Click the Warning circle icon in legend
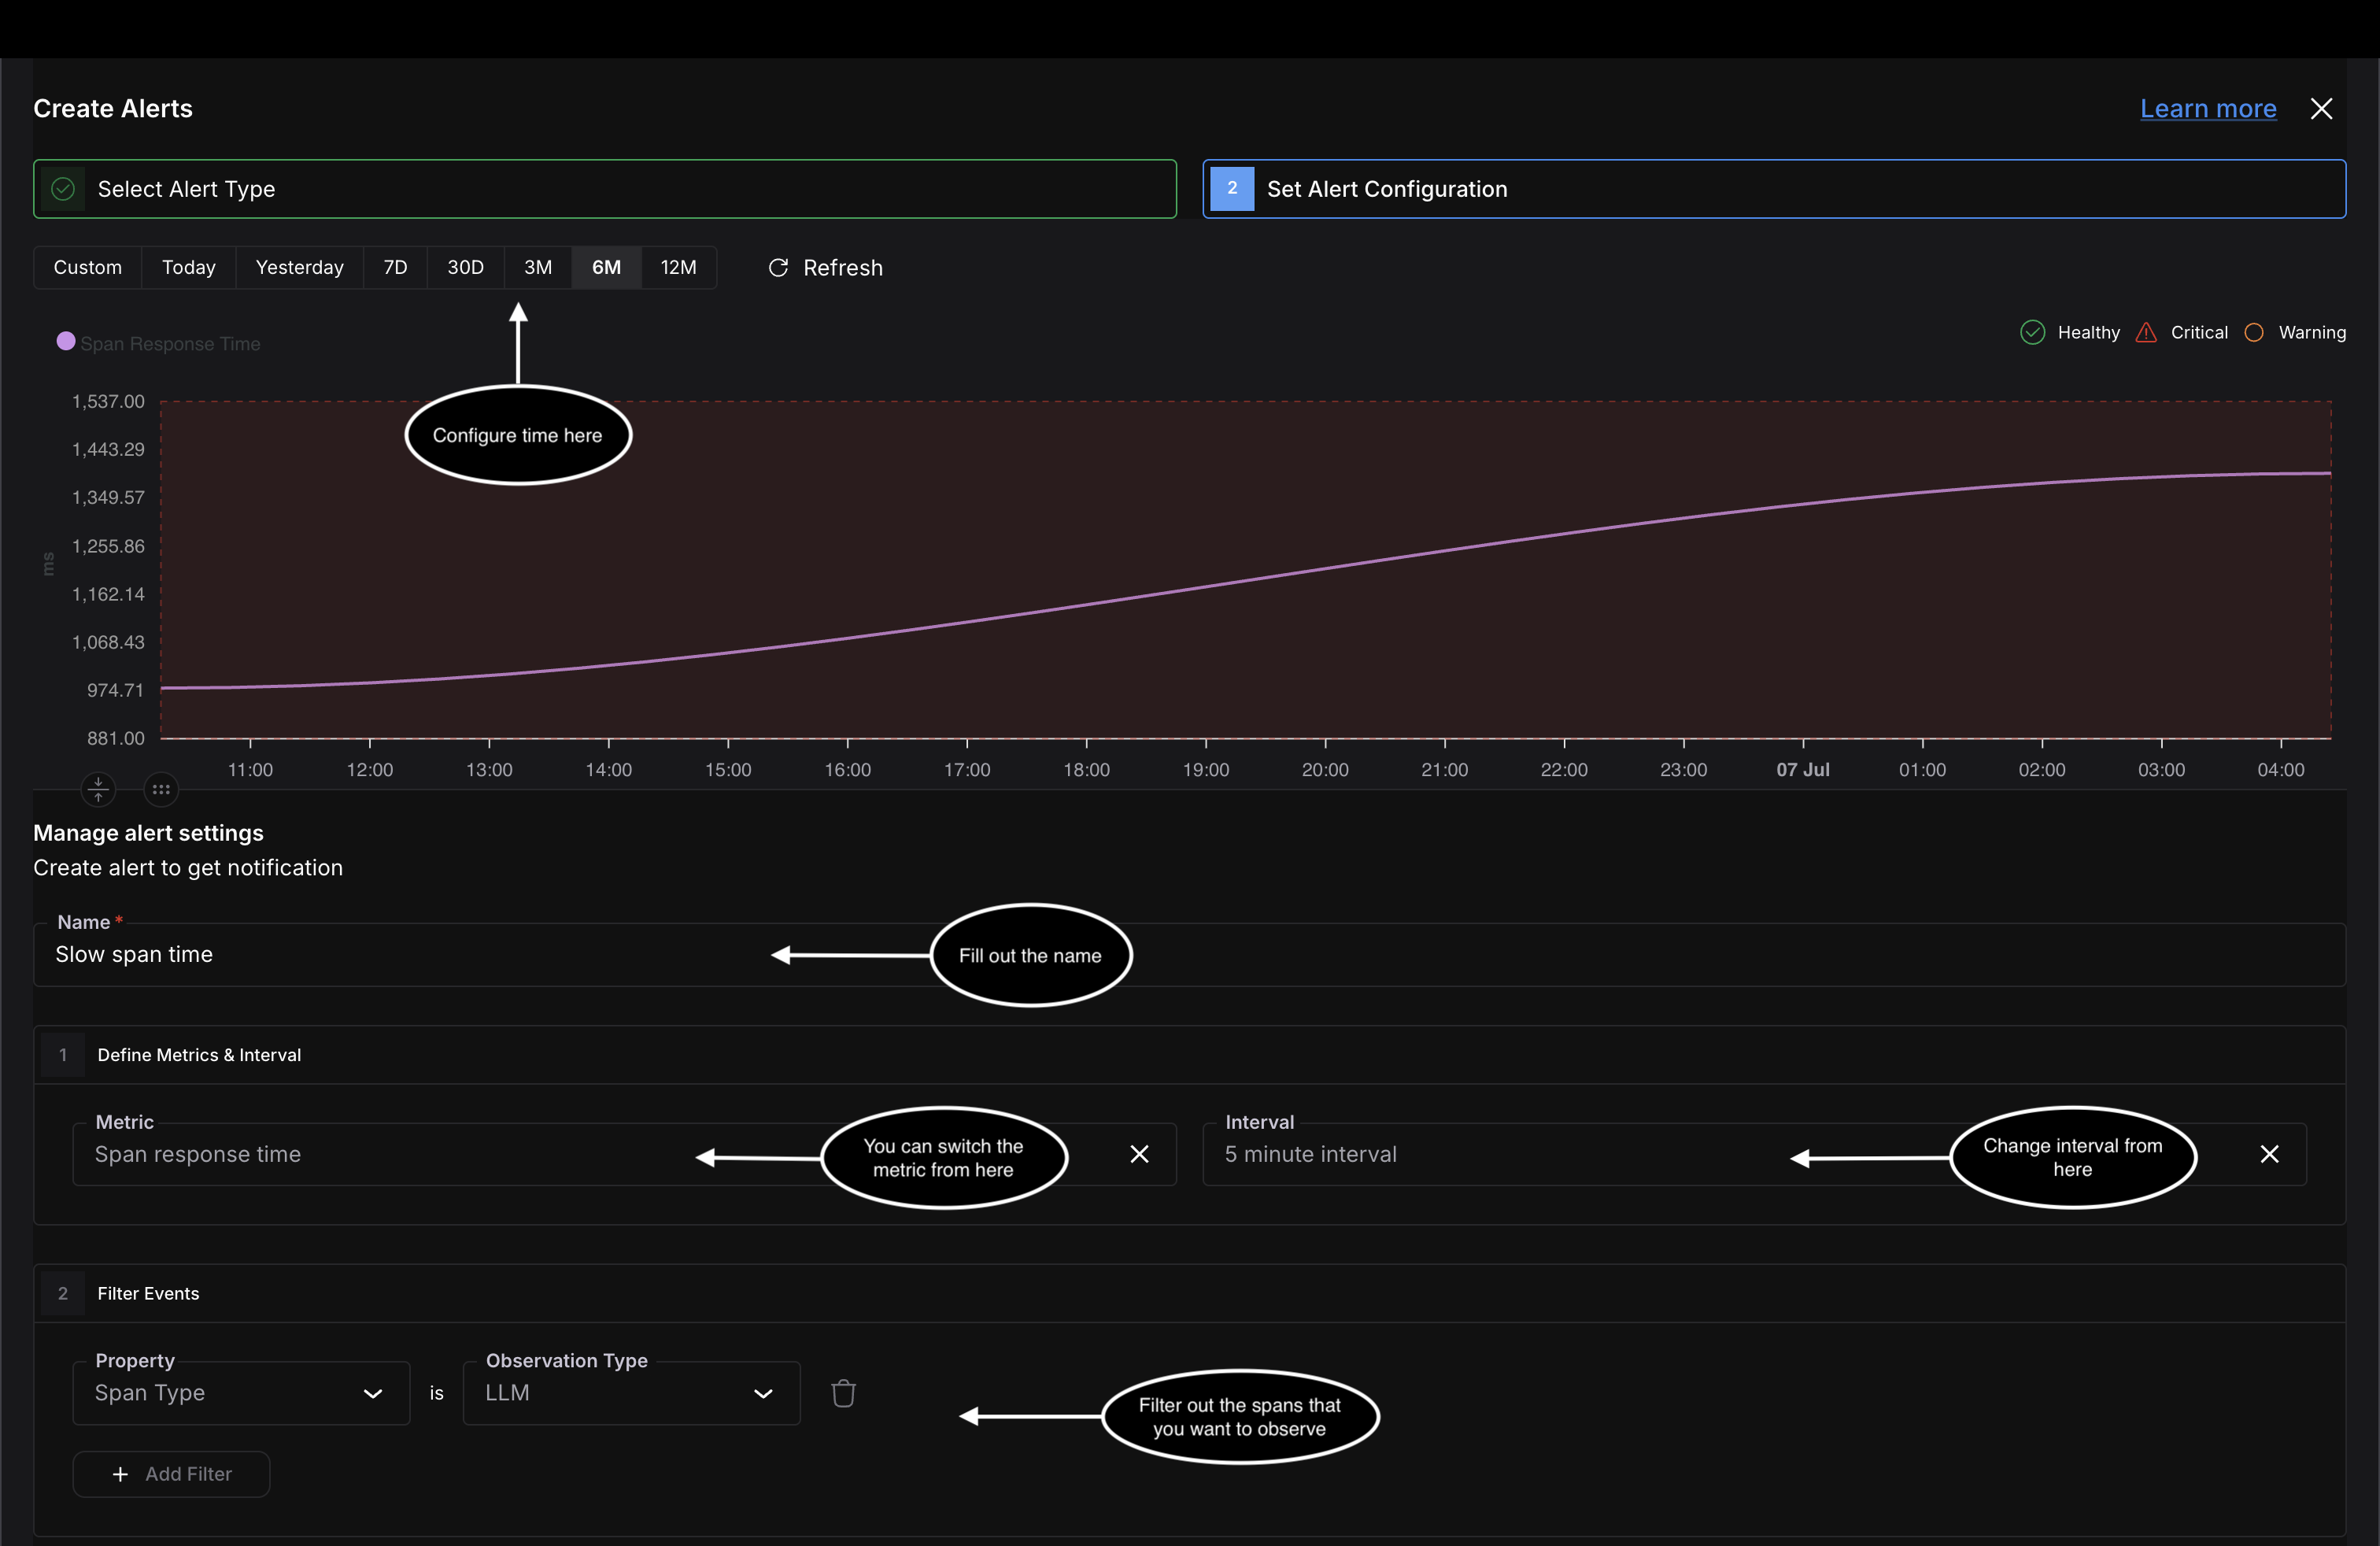 [x=2254, y=332]
